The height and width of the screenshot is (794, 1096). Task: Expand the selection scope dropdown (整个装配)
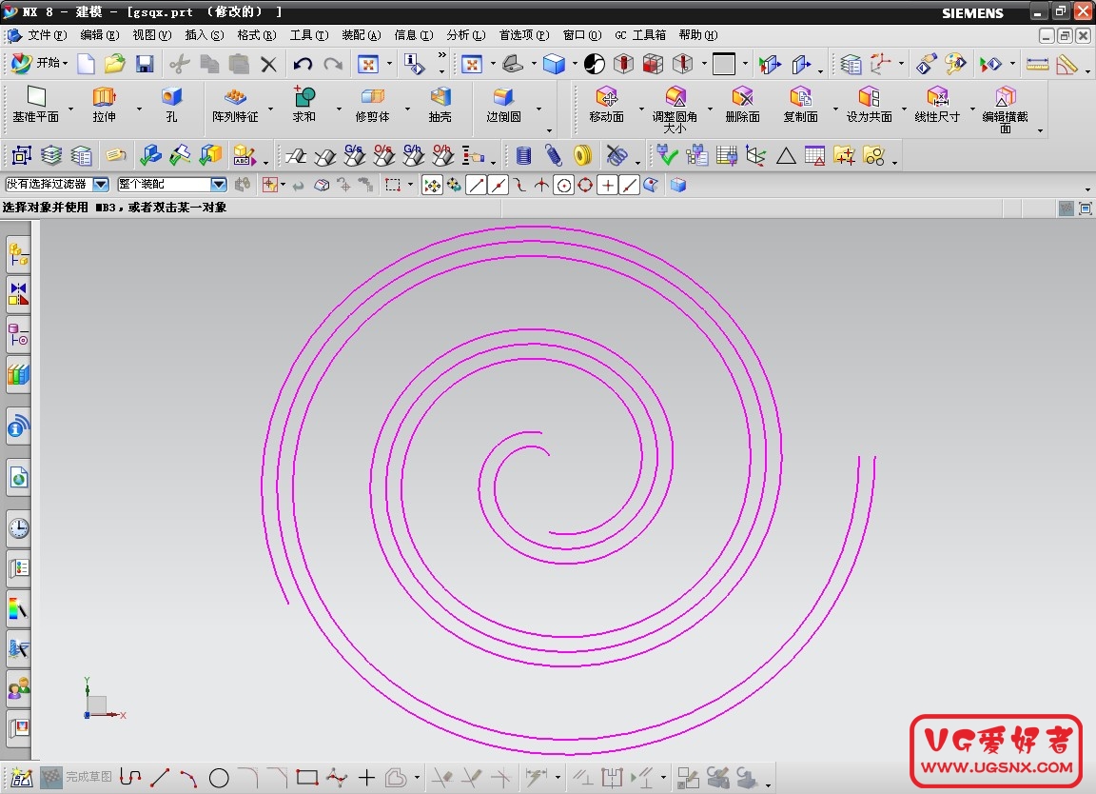point(218,185)
